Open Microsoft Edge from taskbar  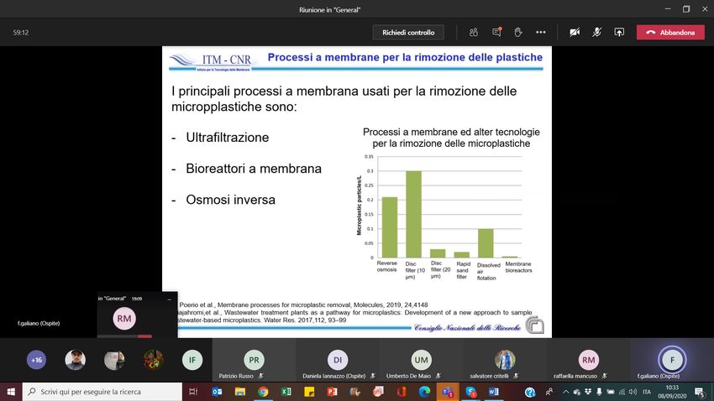(x=424, y=392)
